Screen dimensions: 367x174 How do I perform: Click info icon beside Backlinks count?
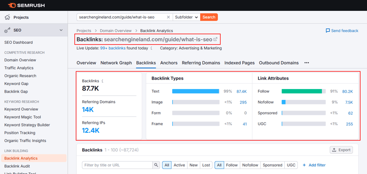tap(102, 81)
